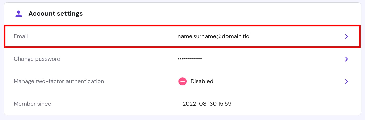Click the 2022-08-30 registration date

coord(199,104)
